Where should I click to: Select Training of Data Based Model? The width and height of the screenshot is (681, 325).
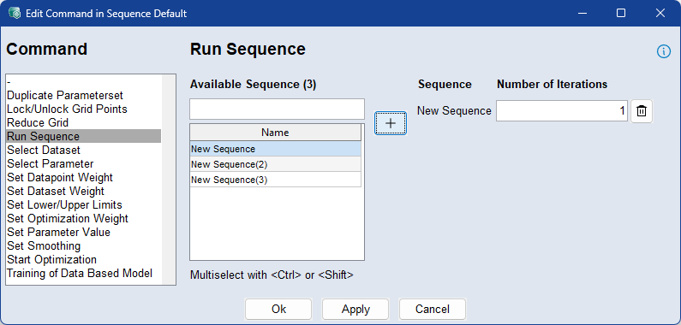click(80, 273)
